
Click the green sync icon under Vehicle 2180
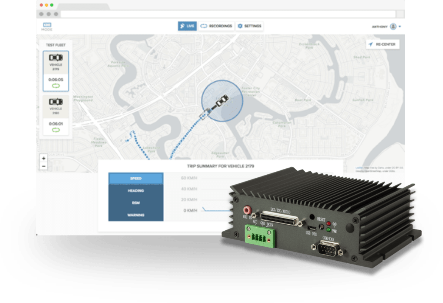(56, 130)
